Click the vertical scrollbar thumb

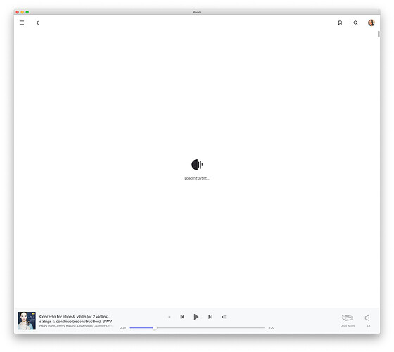pyautogui.click(x=379, y=34)
